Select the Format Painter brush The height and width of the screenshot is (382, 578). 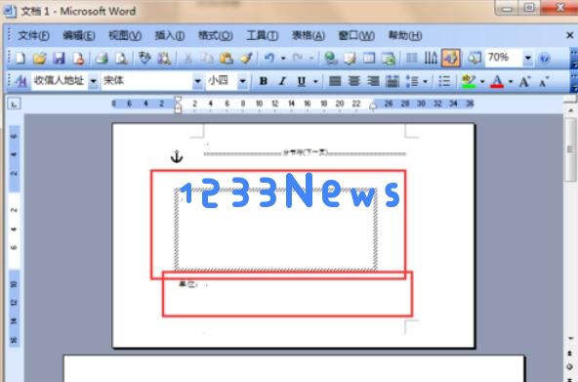(246, 59)
